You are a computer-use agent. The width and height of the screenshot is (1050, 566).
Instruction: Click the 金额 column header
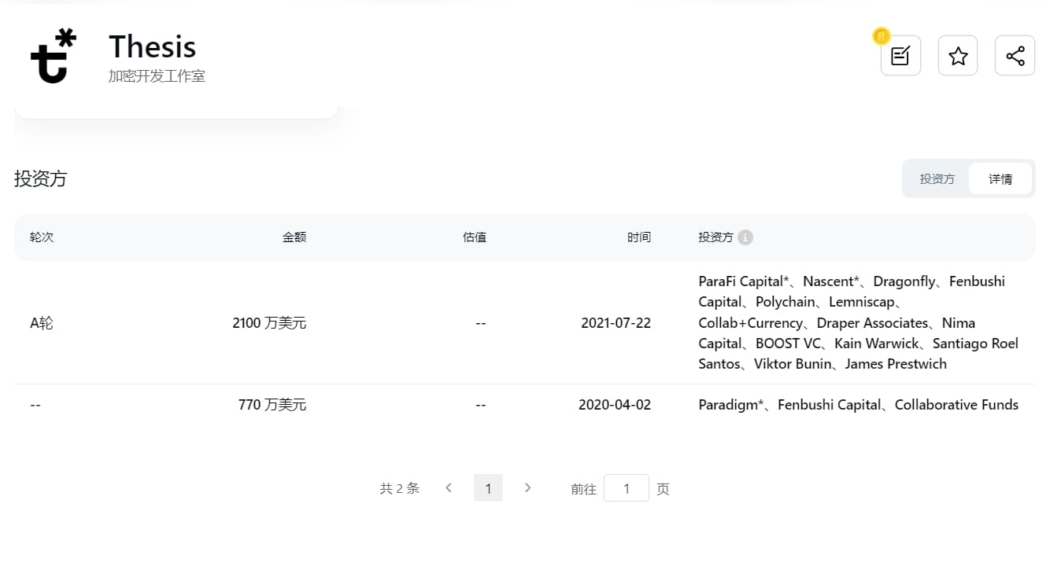click(x=294, y=237)
